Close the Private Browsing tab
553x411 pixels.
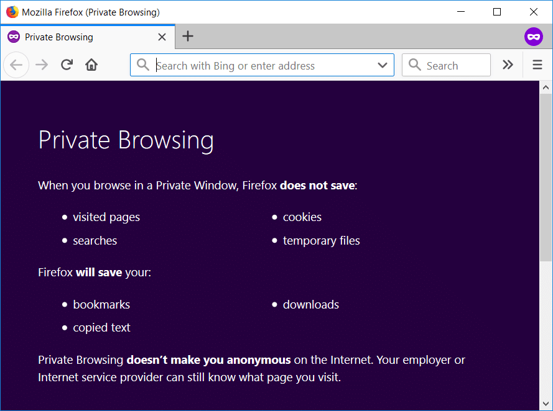pyautogui.click(x=162, y=37)
